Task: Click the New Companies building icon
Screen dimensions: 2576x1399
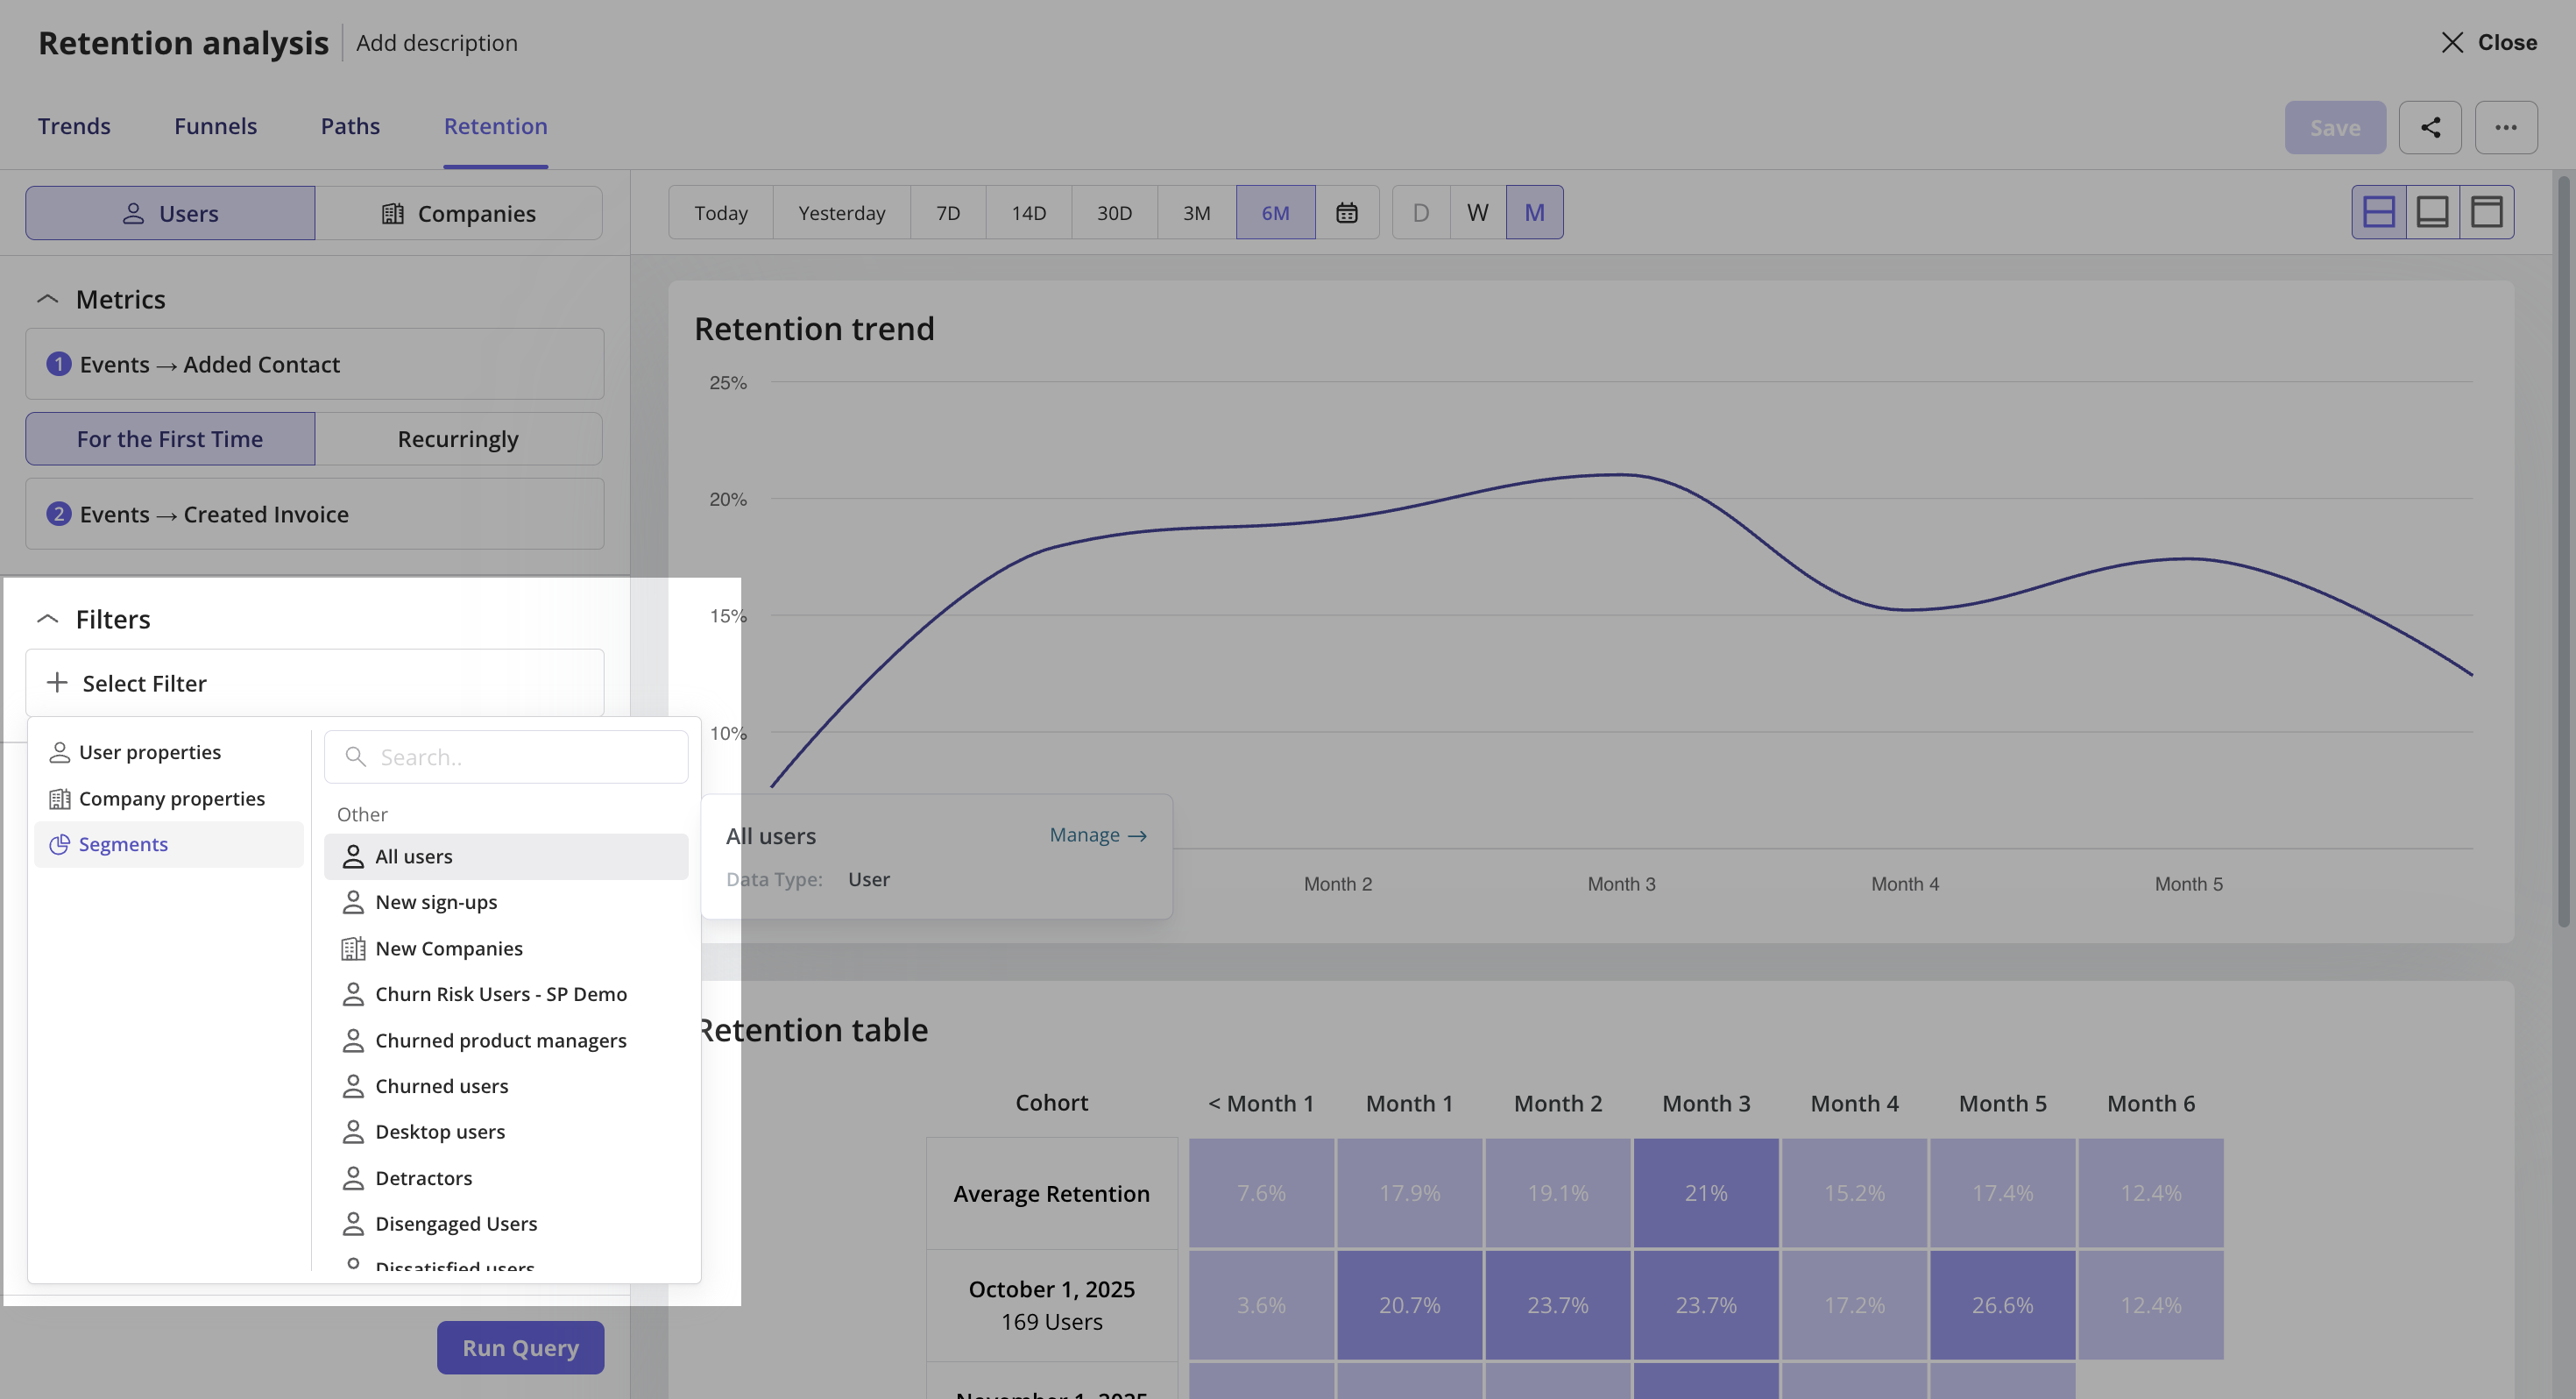Action: (353, 948)
